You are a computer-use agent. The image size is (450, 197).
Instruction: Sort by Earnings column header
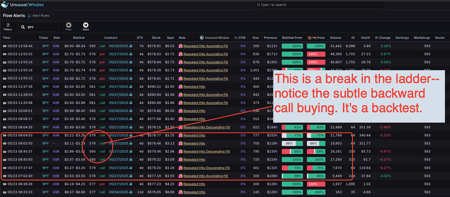pyautogui.click(x=402, y=38)
